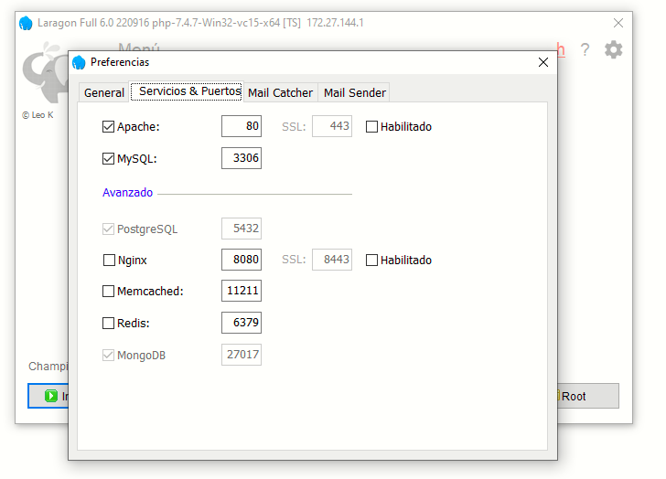Close the Laragon main window
The height and width of the screenshot is (479, 666).
point(619,23)
